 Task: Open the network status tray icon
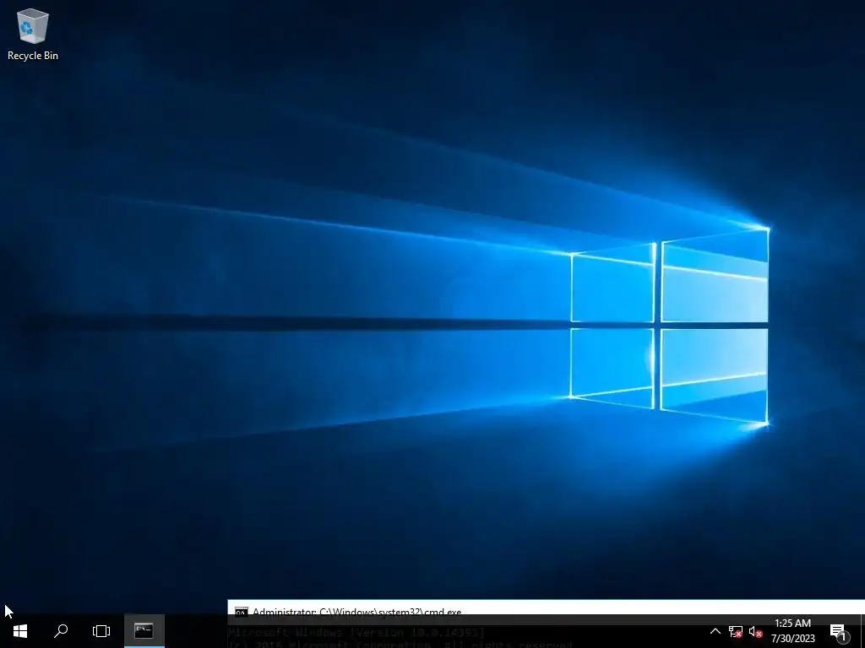736,631
